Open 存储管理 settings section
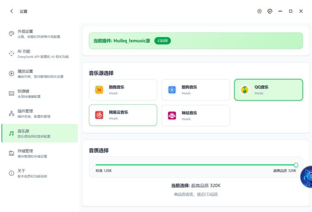This screenshot has width=312, height=212. point(40,153)
